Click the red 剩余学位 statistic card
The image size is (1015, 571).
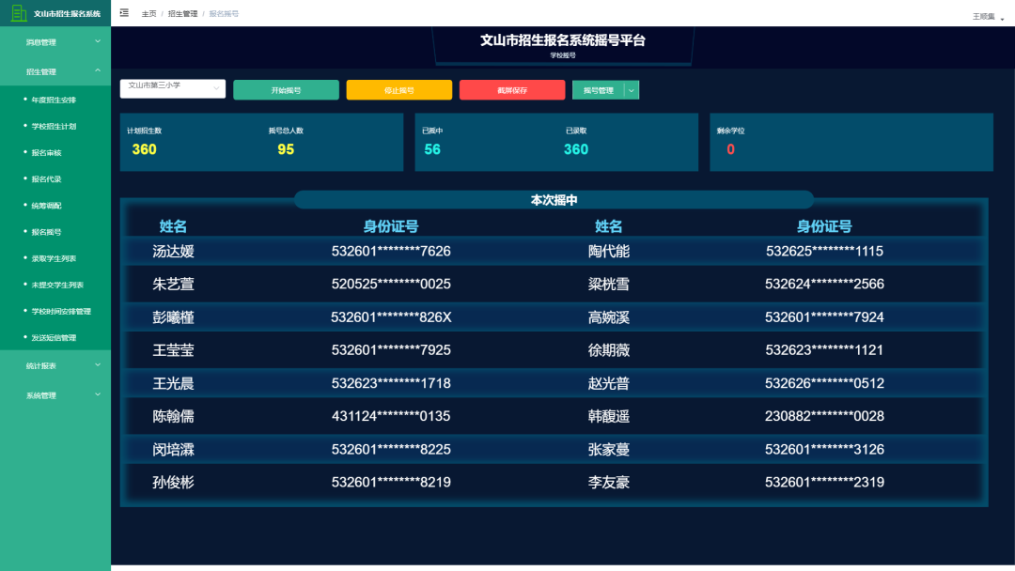(851, 142)
